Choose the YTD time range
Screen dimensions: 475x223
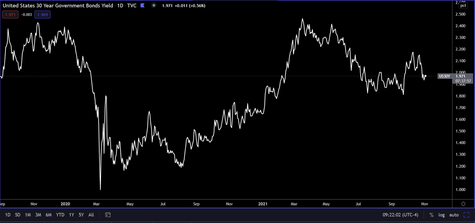(x=60, y=215)
